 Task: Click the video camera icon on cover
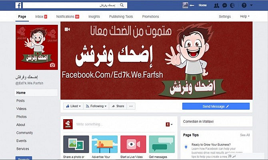tap(67, 30)
